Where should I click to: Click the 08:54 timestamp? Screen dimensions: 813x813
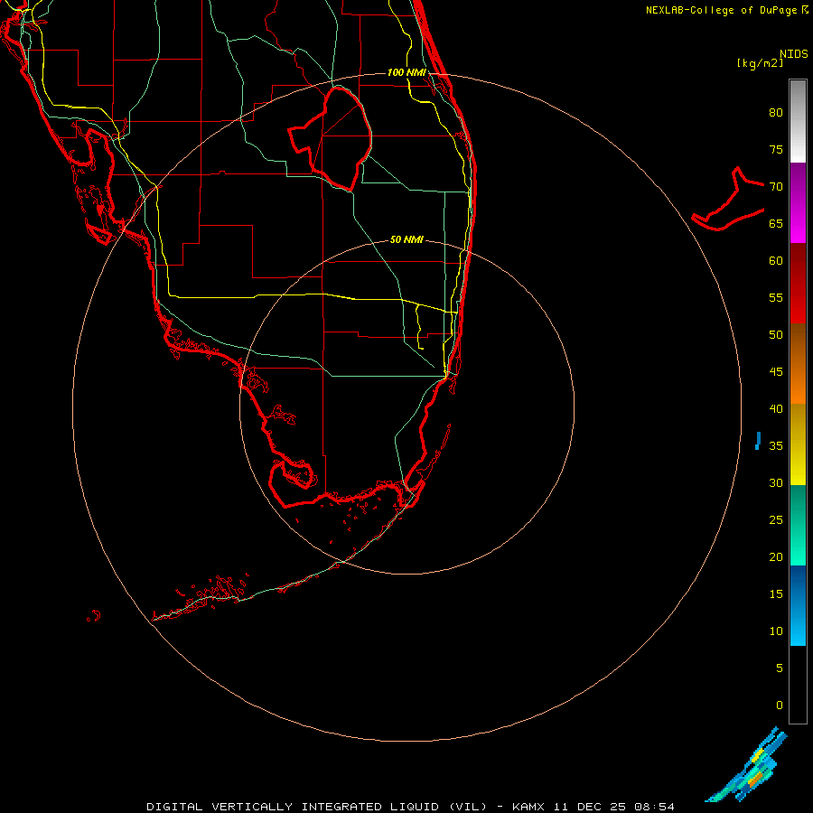coord(654,807)
